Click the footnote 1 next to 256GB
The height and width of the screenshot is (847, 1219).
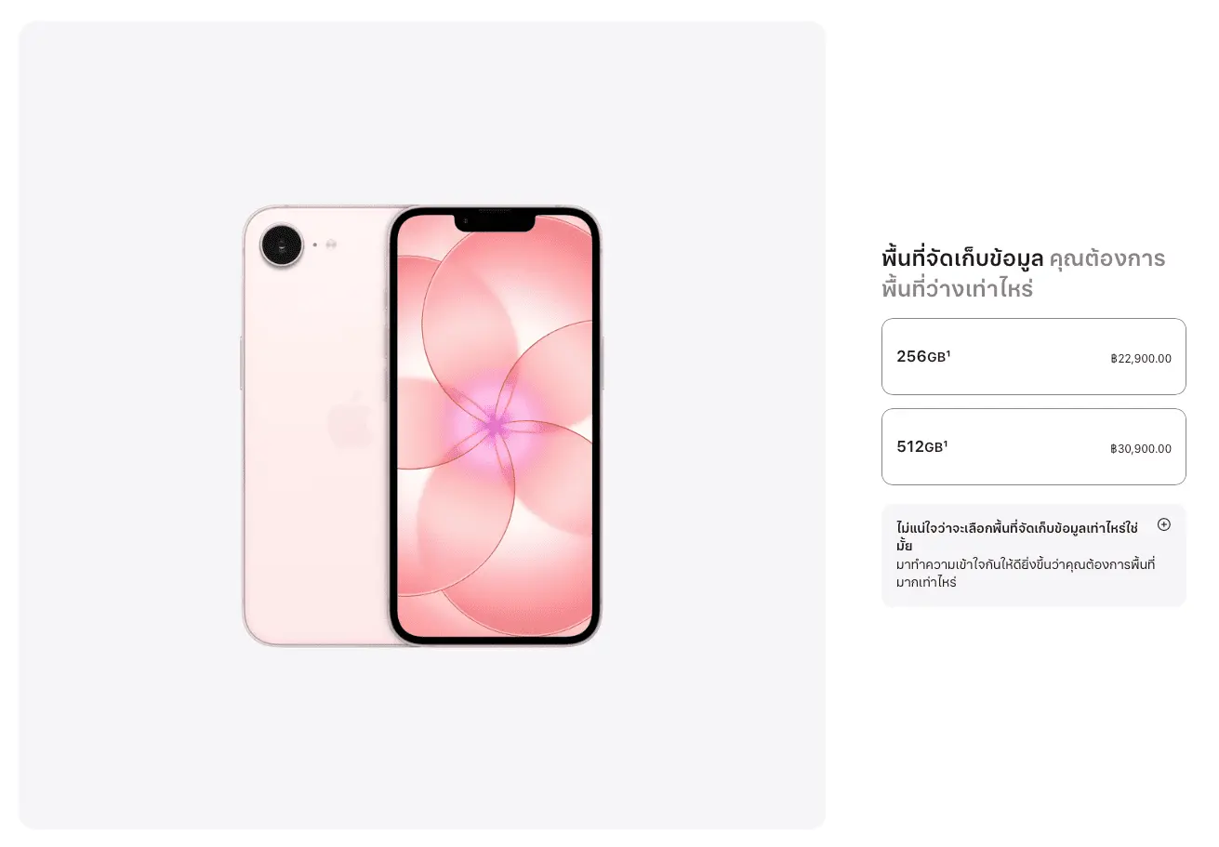947,353
